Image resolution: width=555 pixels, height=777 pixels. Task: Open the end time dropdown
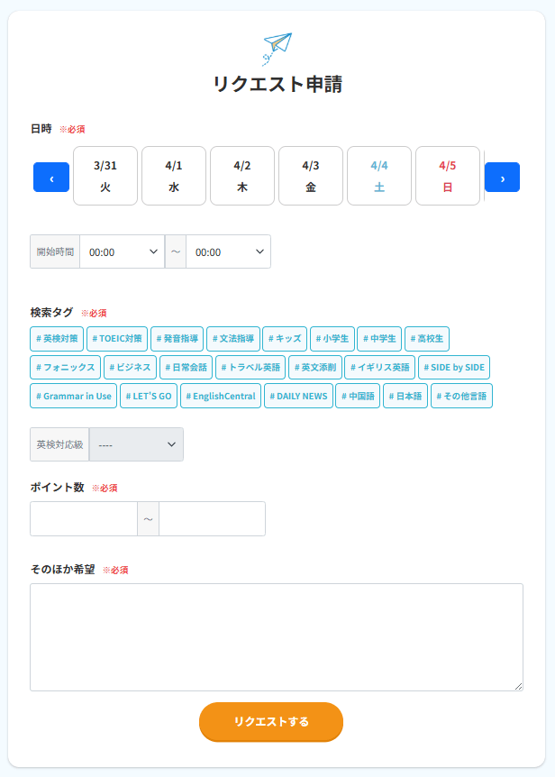tap(228, 251)
